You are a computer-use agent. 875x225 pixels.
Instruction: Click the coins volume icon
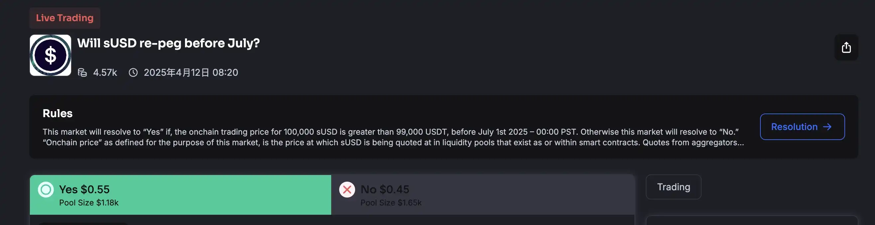(82, 72)
